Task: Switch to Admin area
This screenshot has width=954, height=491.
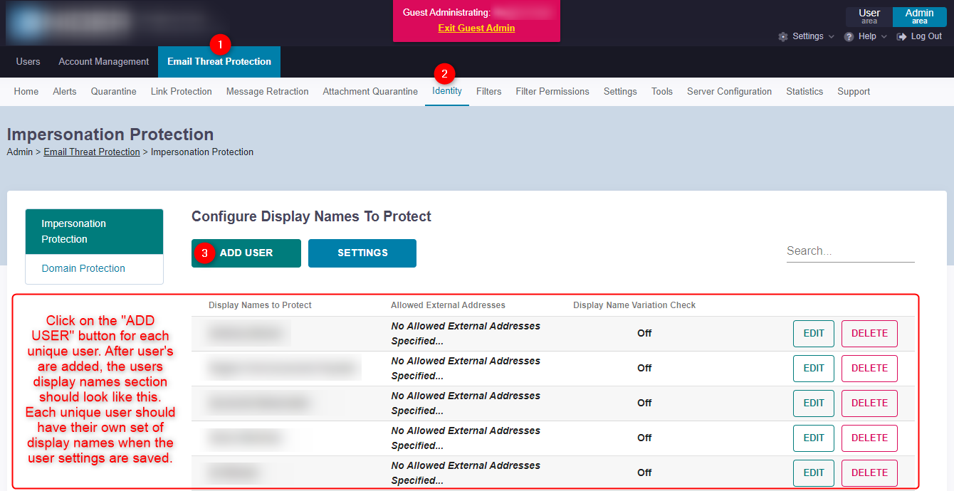Action: click(919, 16)
